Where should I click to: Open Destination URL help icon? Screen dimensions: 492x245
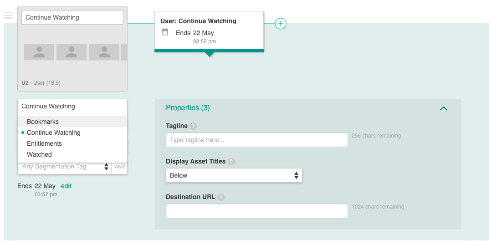[x=221, y=197]
